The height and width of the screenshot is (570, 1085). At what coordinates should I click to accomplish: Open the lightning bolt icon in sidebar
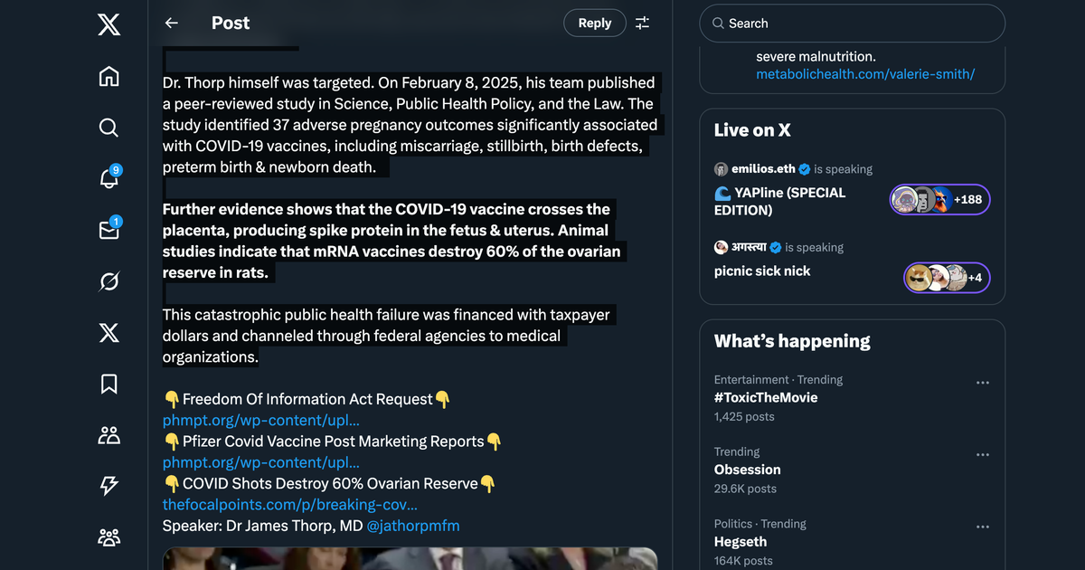[x=108, y=487]
